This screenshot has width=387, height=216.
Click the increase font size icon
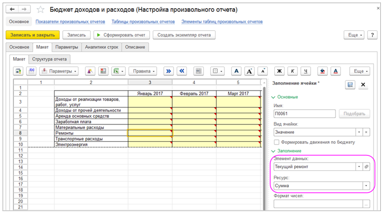pyautogui.click(x=250, y=71)
